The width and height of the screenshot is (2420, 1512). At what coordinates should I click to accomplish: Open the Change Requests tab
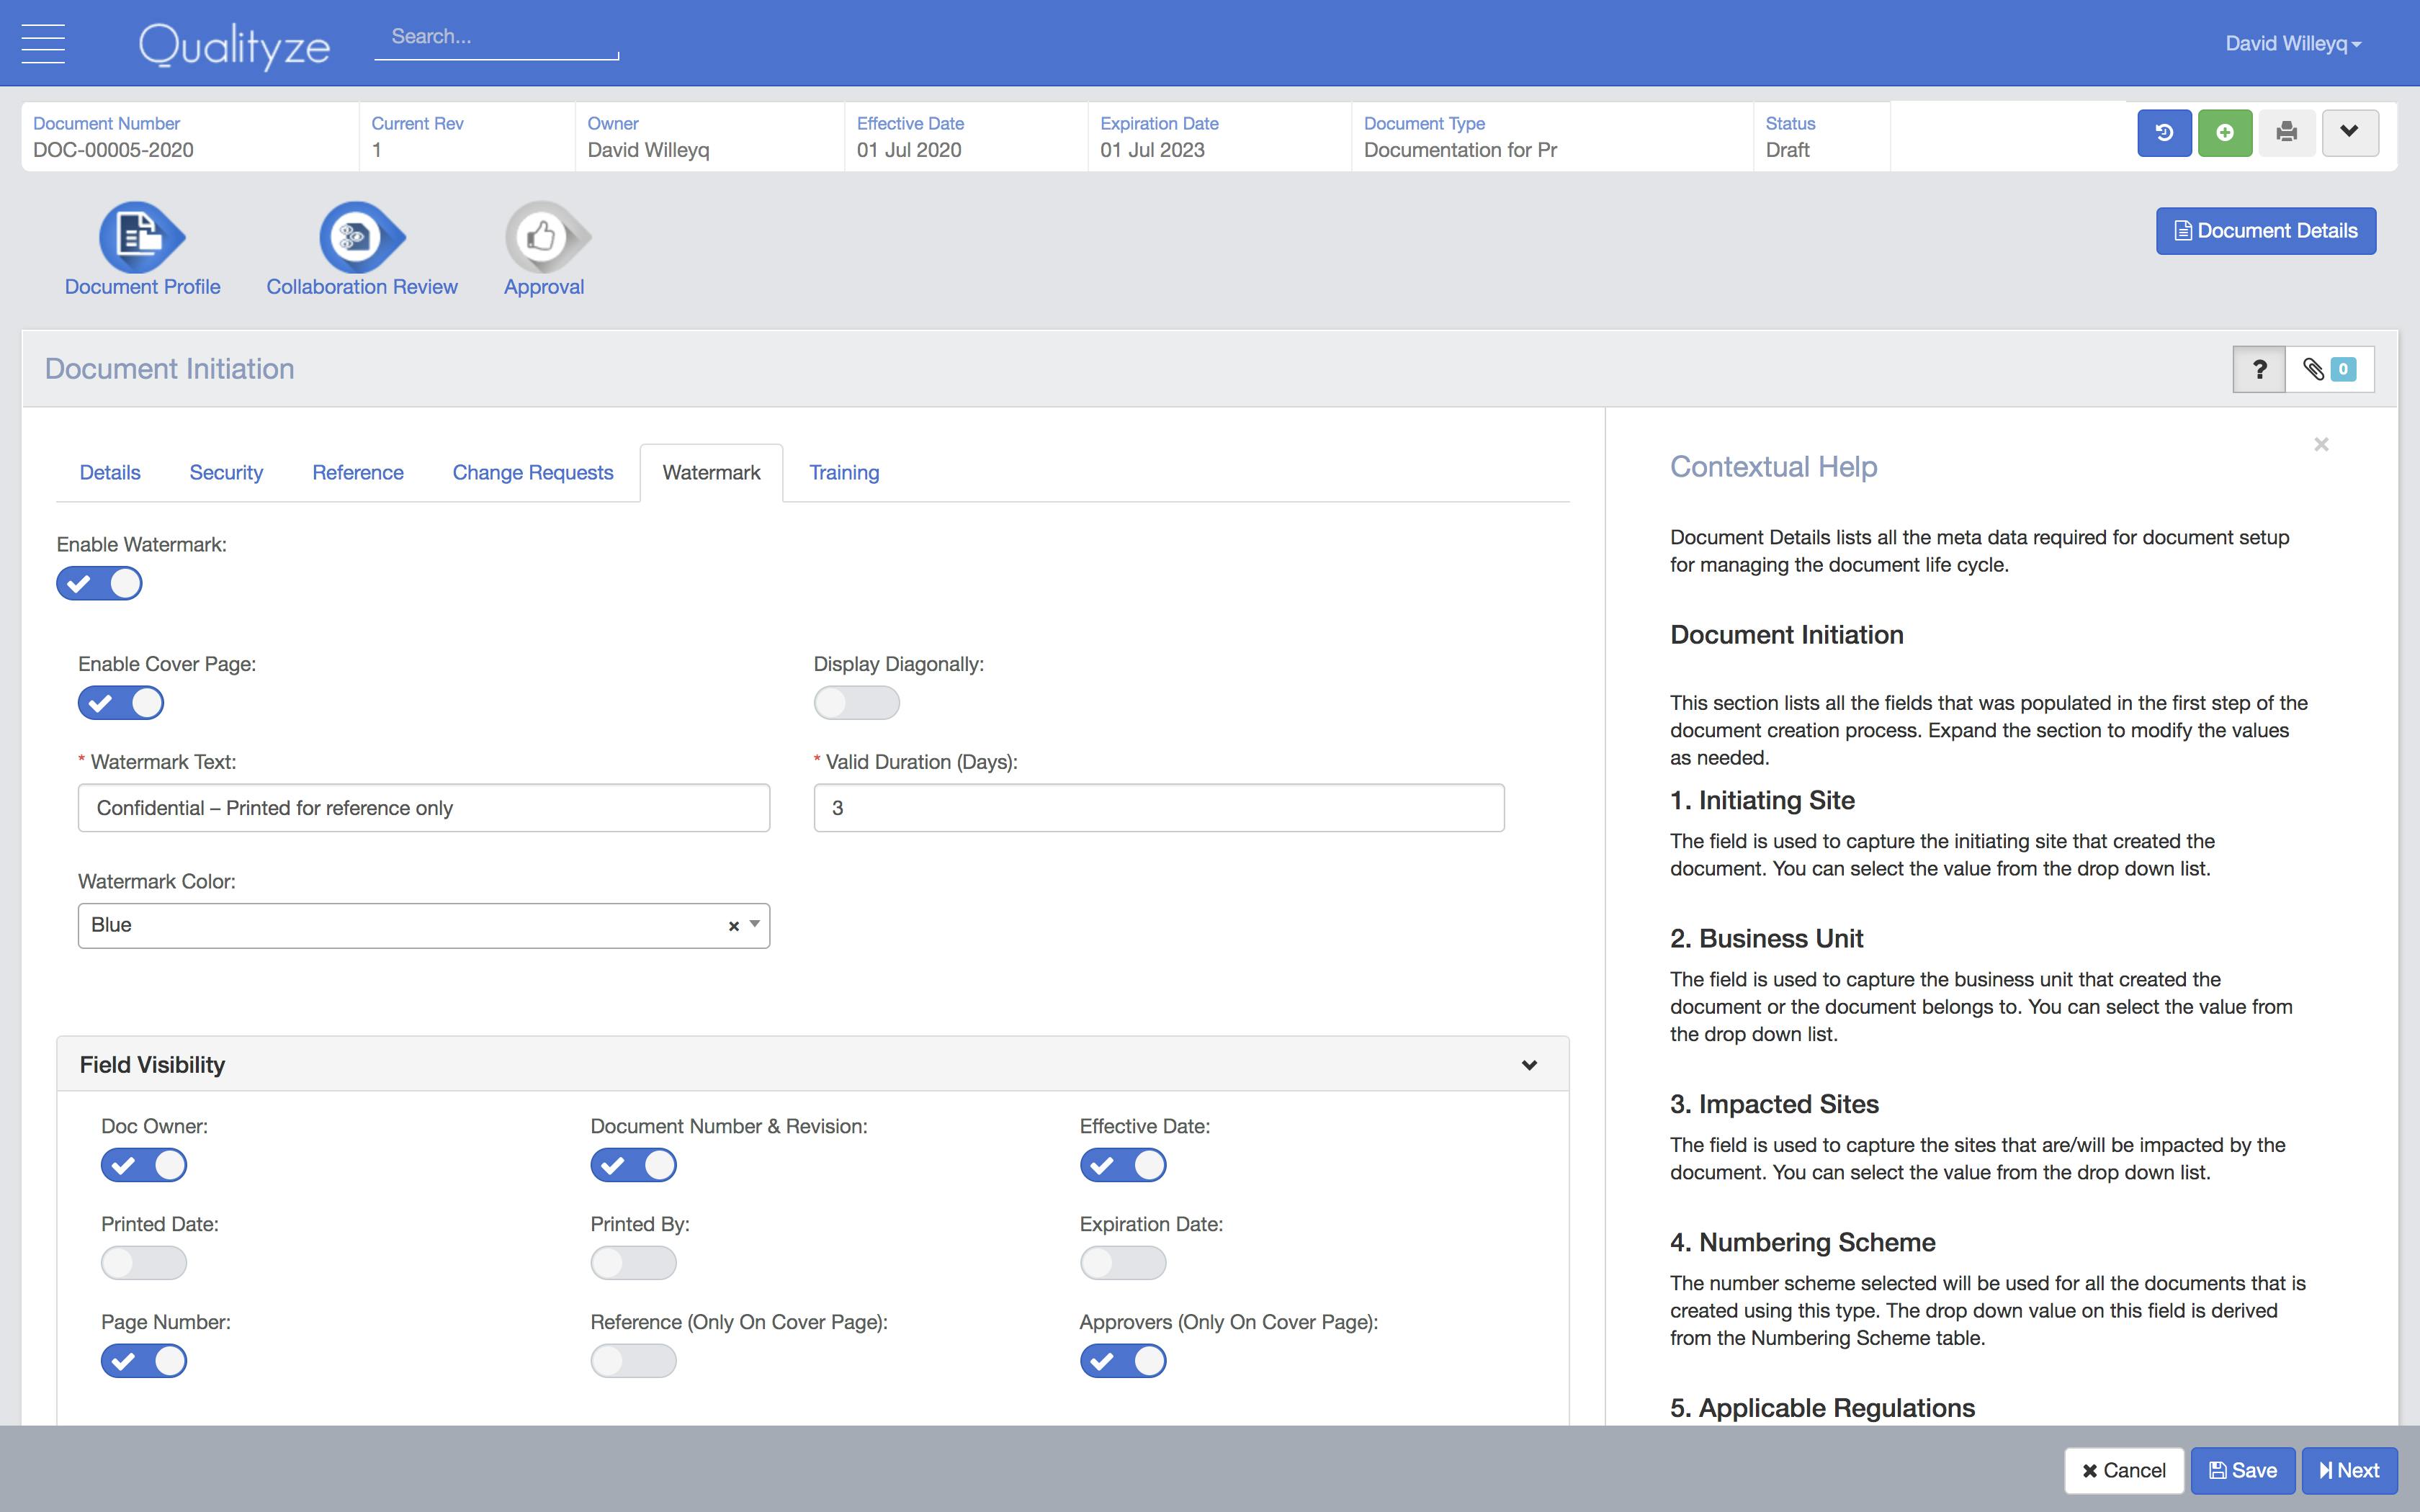(x=532, y=472)
